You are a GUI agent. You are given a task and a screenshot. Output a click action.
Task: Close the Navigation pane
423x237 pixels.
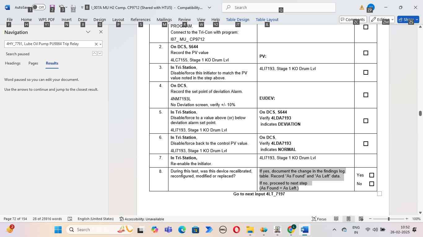tap(101, 32)
